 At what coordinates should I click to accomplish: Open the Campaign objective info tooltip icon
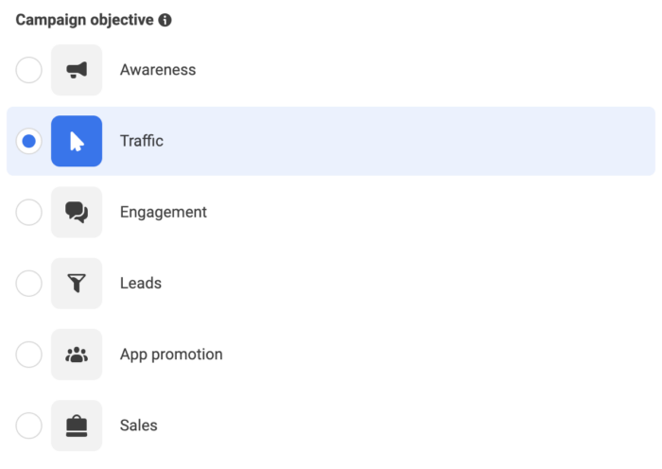(x=165, y=20)
